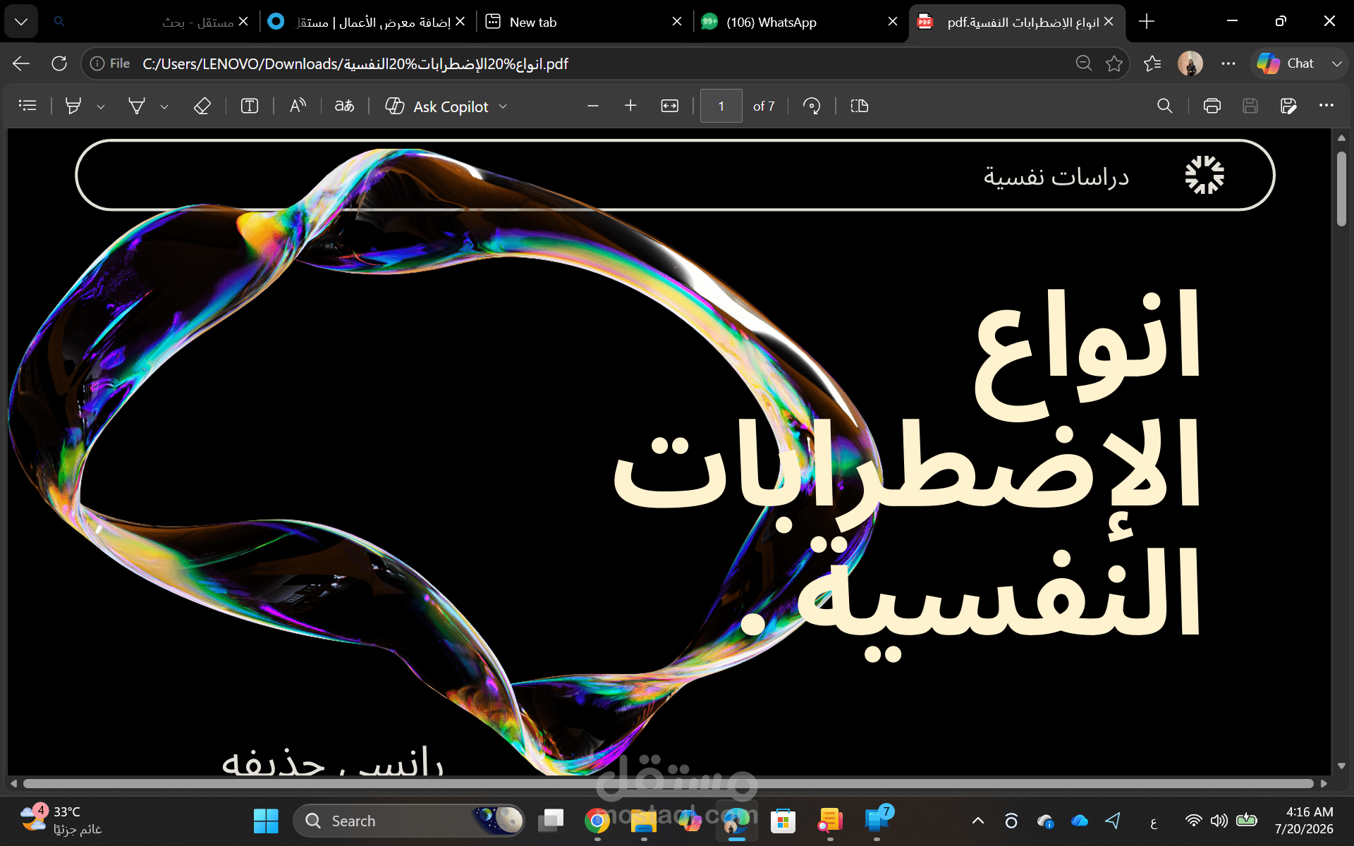
Task: Open the weather widget 33°C
Action: [61, 821]
